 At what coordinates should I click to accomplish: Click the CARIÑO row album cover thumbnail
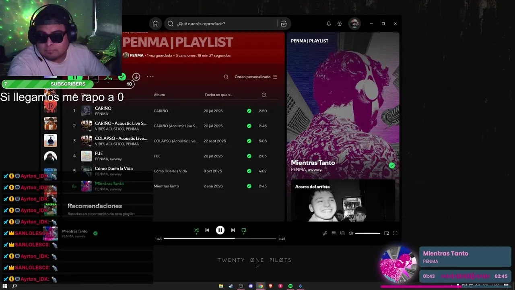click(86, 111)
